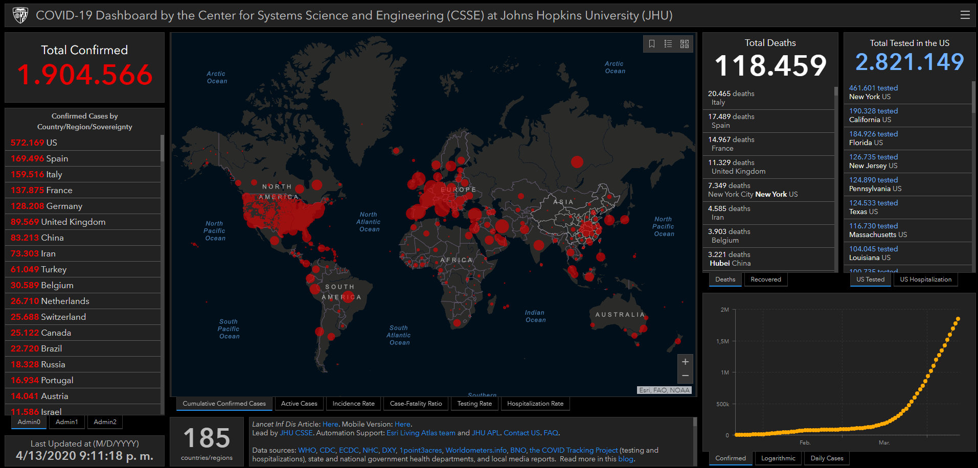Toggle chart to Logarithmic view
Image resolution: width=978 pixels, height=468 pixels.
click(778, 458)
